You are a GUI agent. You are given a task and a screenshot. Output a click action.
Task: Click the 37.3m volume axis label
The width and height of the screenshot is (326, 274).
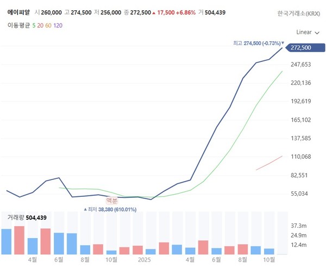pyautogui.click(x=300, y=225)
